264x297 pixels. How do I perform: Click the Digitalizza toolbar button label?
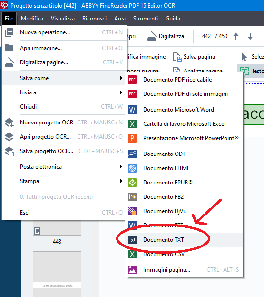(x=171, y=36)
